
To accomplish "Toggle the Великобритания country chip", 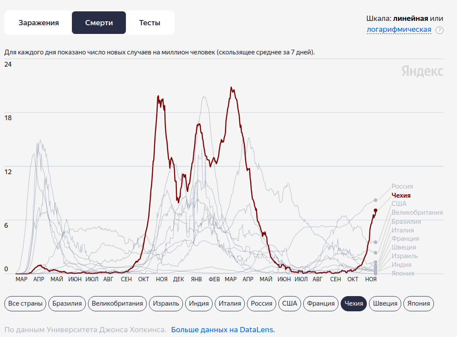I will (x=117, y=303).
